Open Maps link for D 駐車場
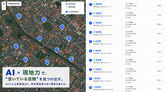Viewport: 165px width, 92px height. pos(128,36)
